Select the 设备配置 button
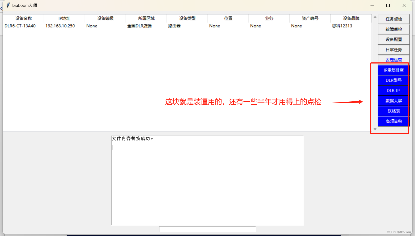Screen dimensions: 415x236 (393, 40)
